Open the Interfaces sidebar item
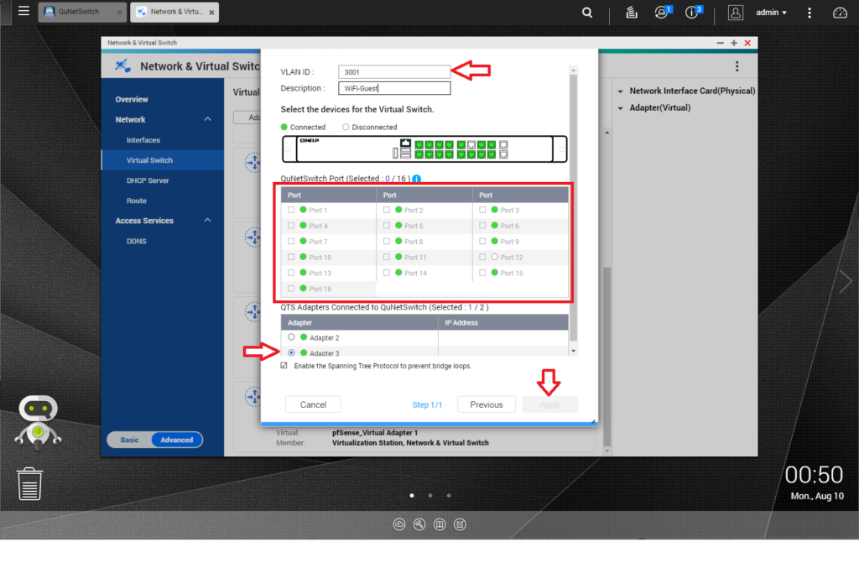This screenshot has width=859, height=584. [x=143, y=140]
